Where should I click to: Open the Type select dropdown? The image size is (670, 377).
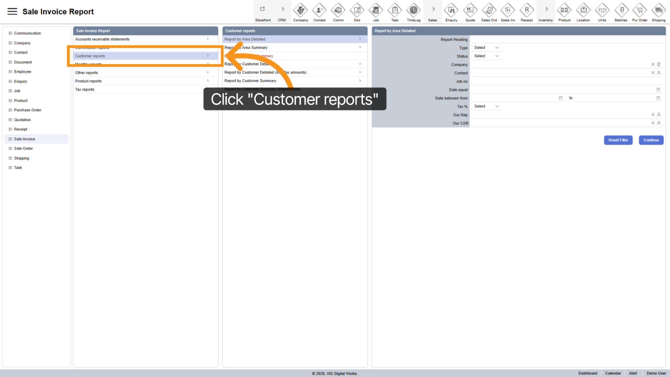tap(486, 48)
